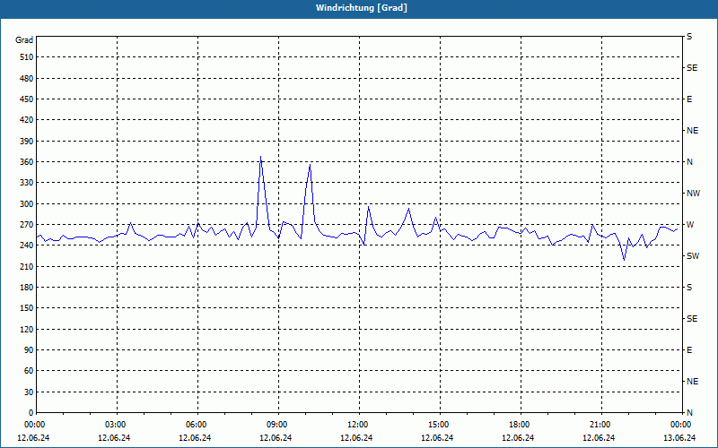Select the 0 label at the axis origin
The width and height of the screenshot is (718, 448).
[x=31, y=413]
